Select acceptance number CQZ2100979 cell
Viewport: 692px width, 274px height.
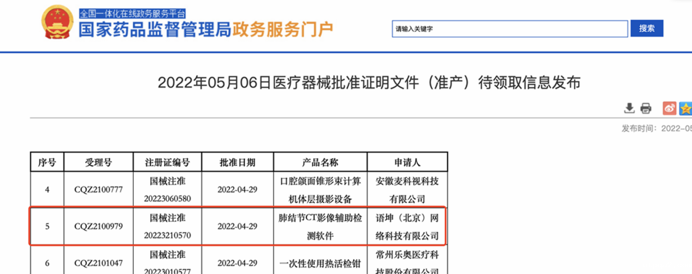[98, 227]
